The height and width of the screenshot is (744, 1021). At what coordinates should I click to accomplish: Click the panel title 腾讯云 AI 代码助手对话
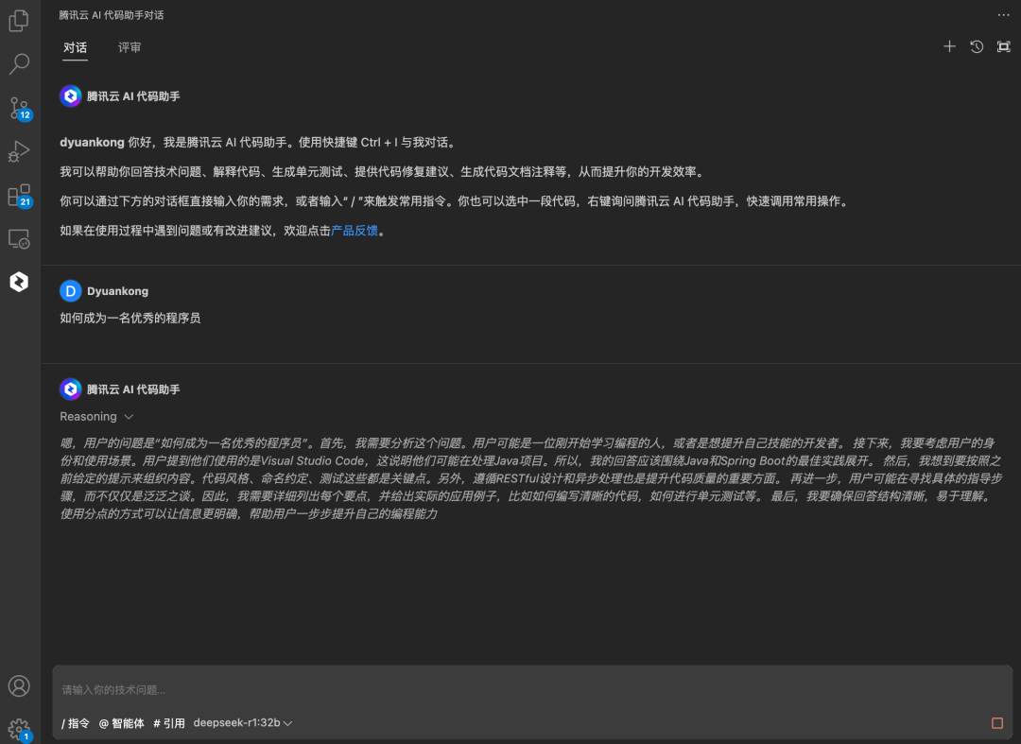(112, 15)
